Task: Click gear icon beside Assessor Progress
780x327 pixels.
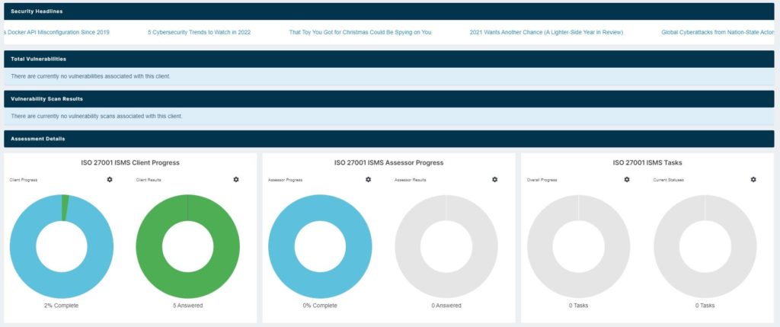Action: [x=368, y=179]
